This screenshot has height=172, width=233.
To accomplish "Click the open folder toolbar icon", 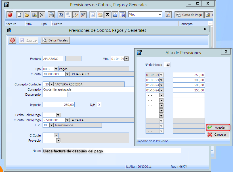I will (27, 15).
